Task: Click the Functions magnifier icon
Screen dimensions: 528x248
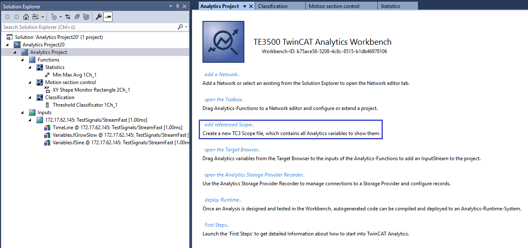Action: tap(32, 60)
